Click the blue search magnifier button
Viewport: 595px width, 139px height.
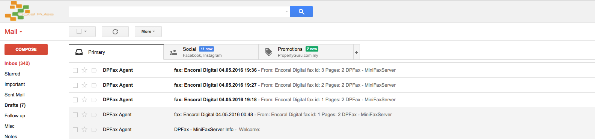pyautogui.click(x=301, y=12)
